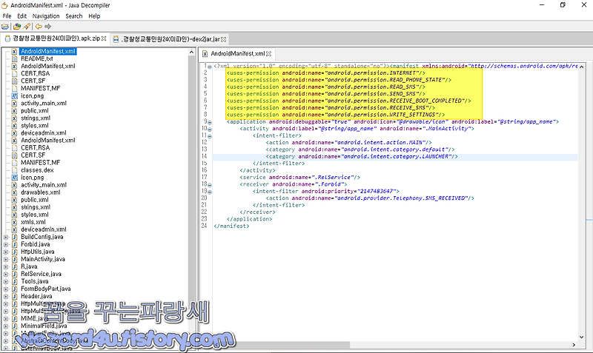Click the MIME.java file icon
The height and width of the screenshot is (353, 593).
(14, 319)
